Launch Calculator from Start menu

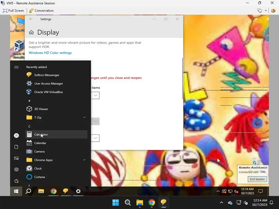56,134
